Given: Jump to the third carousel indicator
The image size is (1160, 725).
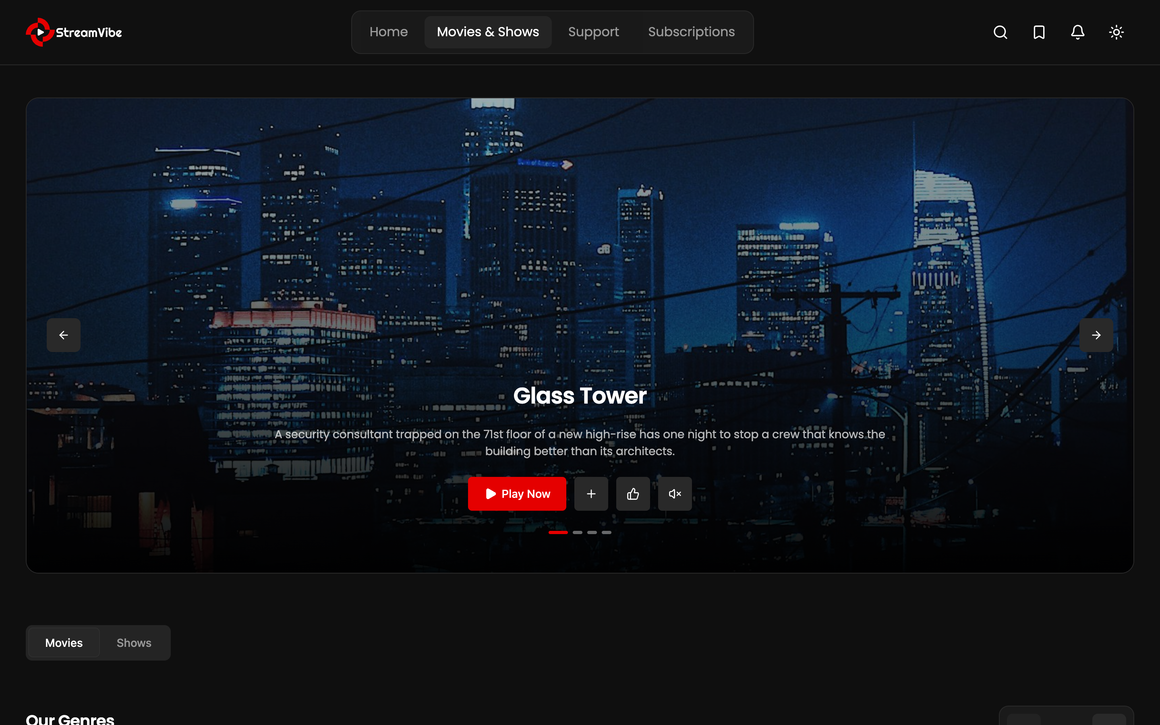Looking at the screenshot, I should click(592, 532).
